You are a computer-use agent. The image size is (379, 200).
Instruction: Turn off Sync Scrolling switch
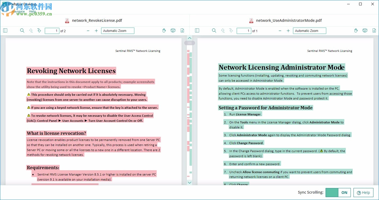338,193
